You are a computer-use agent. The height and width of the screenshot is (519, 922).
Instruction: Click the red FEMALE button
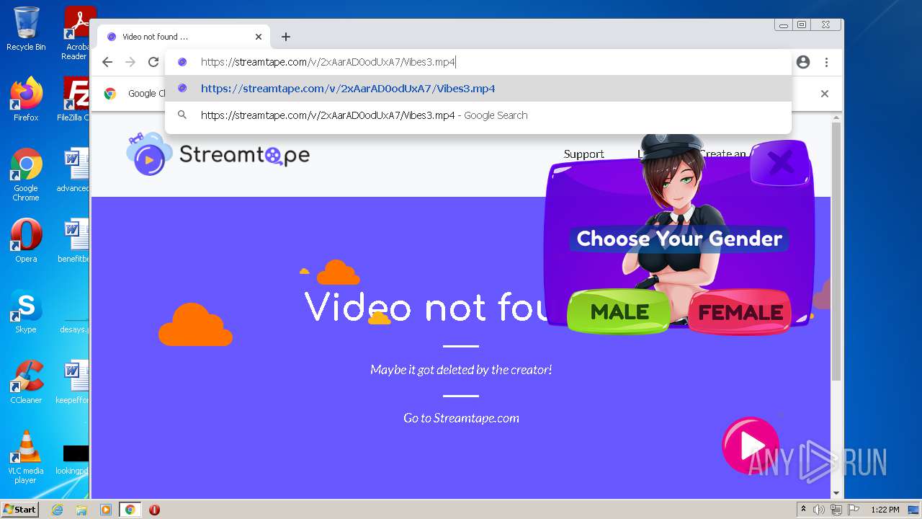(x=740, y=311)
